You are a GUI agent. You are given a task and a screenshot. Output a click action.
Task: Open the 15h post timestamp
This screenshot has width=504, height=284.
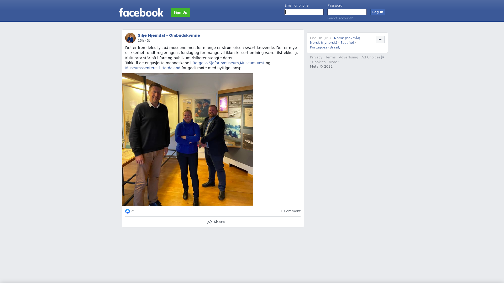141,41
